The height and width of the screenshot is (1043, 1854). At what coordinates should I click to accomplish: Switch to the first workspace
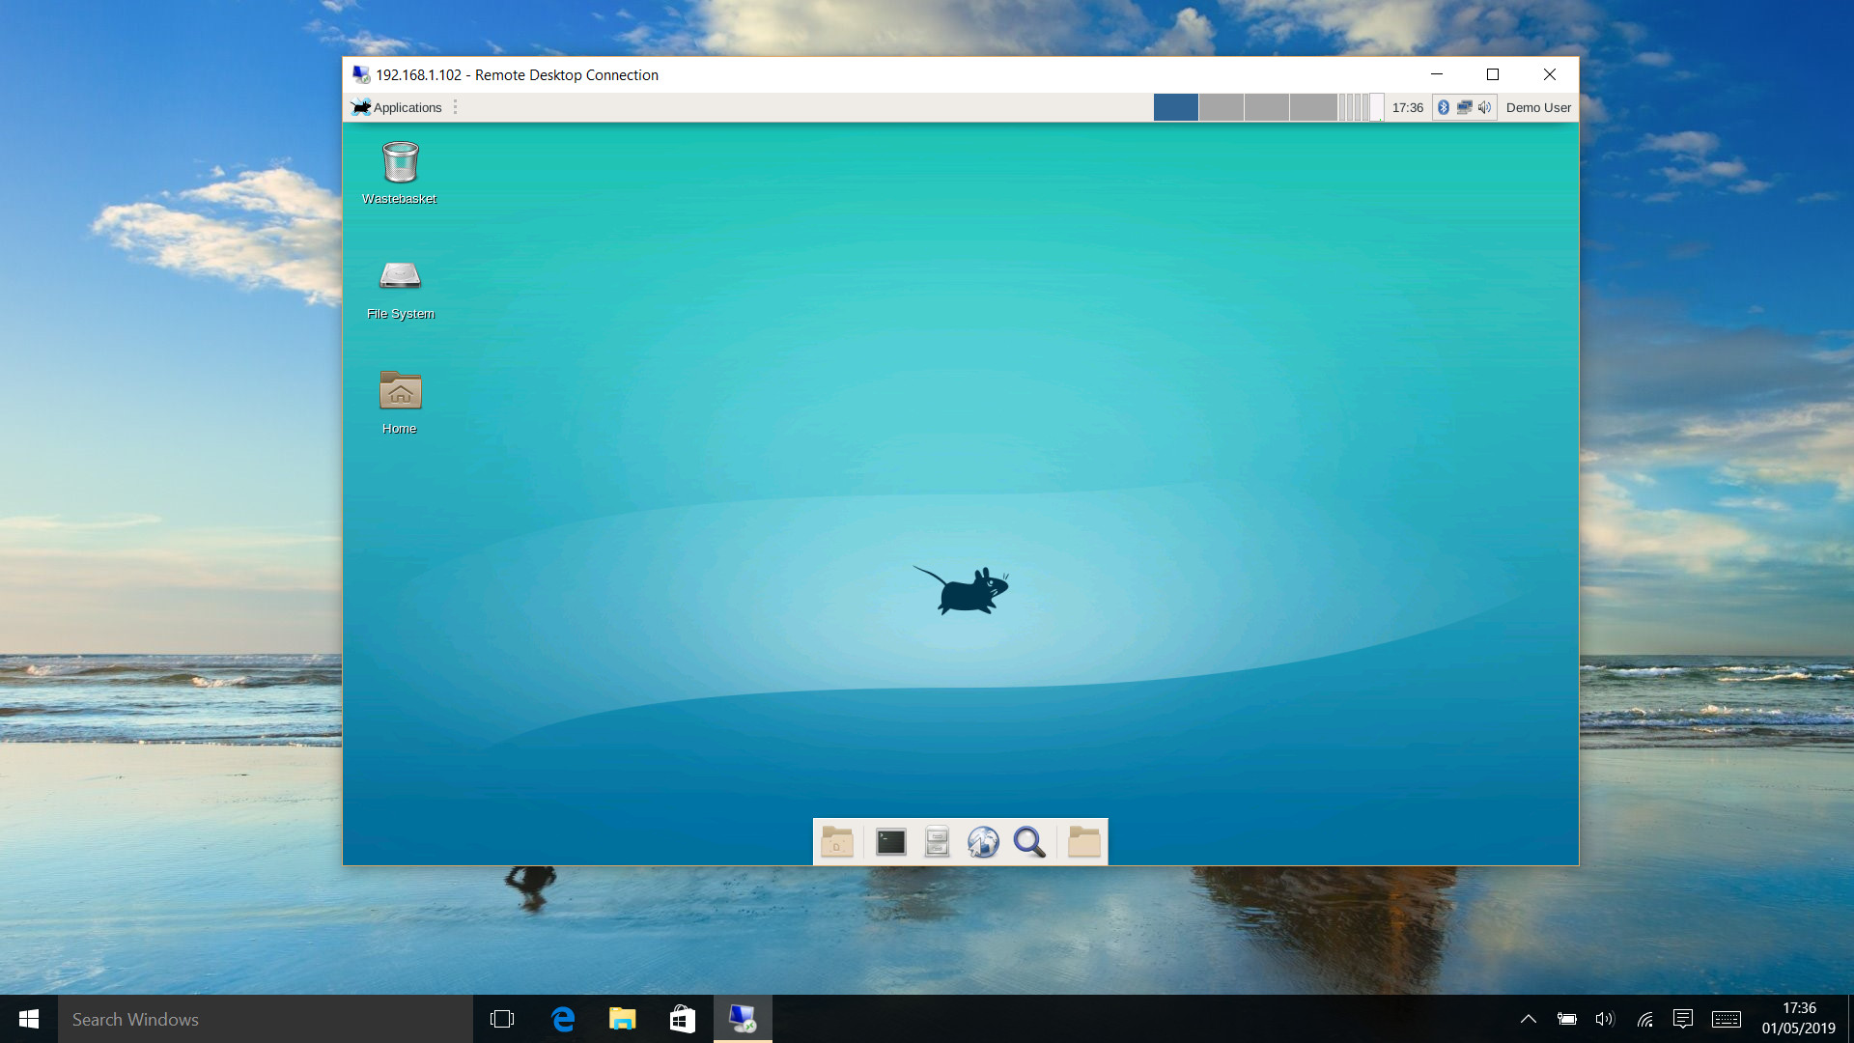point(1175,107)
